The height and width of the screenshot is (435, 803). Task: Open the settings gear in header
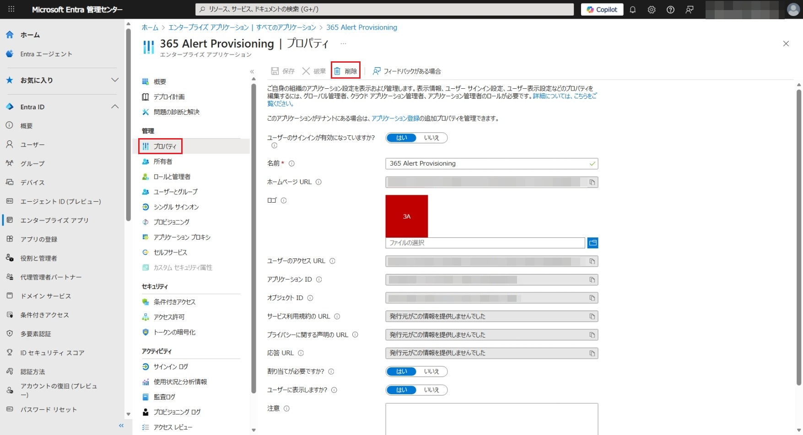[652, 10]
